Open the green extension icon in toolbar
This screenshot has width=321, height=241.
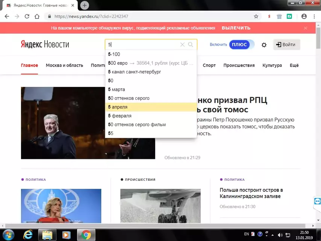tap(289, 17)
